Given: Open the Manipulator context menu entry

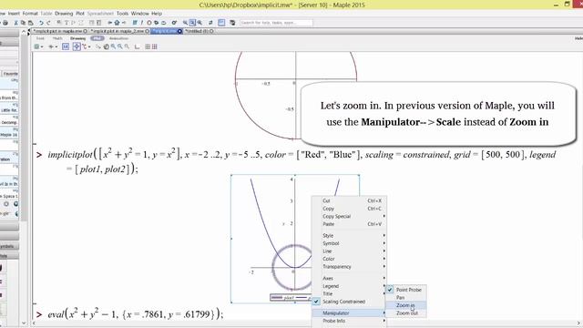Looking at the screenshot, I should coord(349,313).
